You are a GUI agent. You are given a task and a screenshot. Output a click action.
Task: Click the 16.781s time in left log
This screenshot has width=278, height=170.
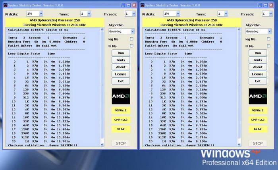point(63,141)
